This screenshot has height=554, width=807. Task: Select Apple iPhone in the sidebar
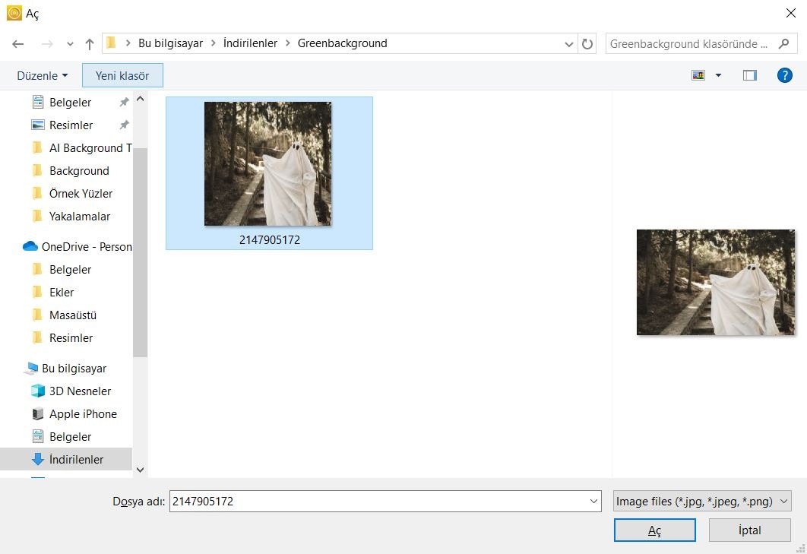point(83,414)
